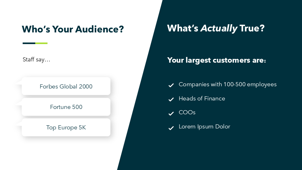302x170 pixels.
Task: Select the checkmark next to Heads of Finance
Action: click(x=171, y=99)
